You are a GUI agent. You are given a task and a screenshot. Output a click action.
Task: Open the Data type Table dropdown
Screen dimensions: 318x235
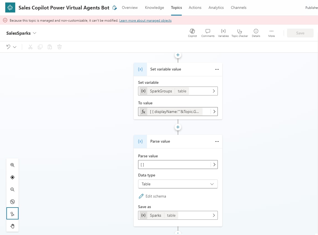(178, 184)
